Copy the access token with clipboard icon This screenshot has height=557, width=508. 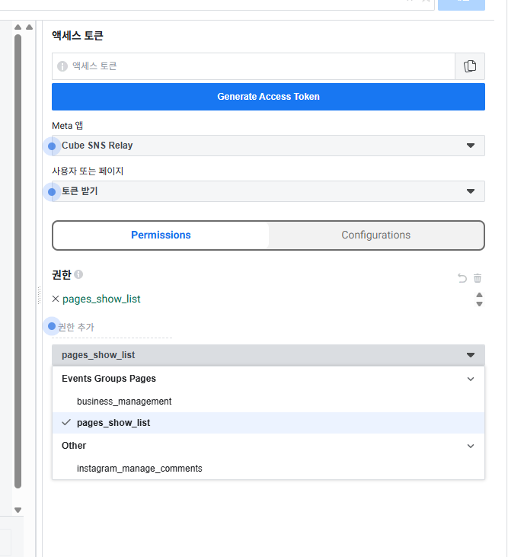coord(470,66)
